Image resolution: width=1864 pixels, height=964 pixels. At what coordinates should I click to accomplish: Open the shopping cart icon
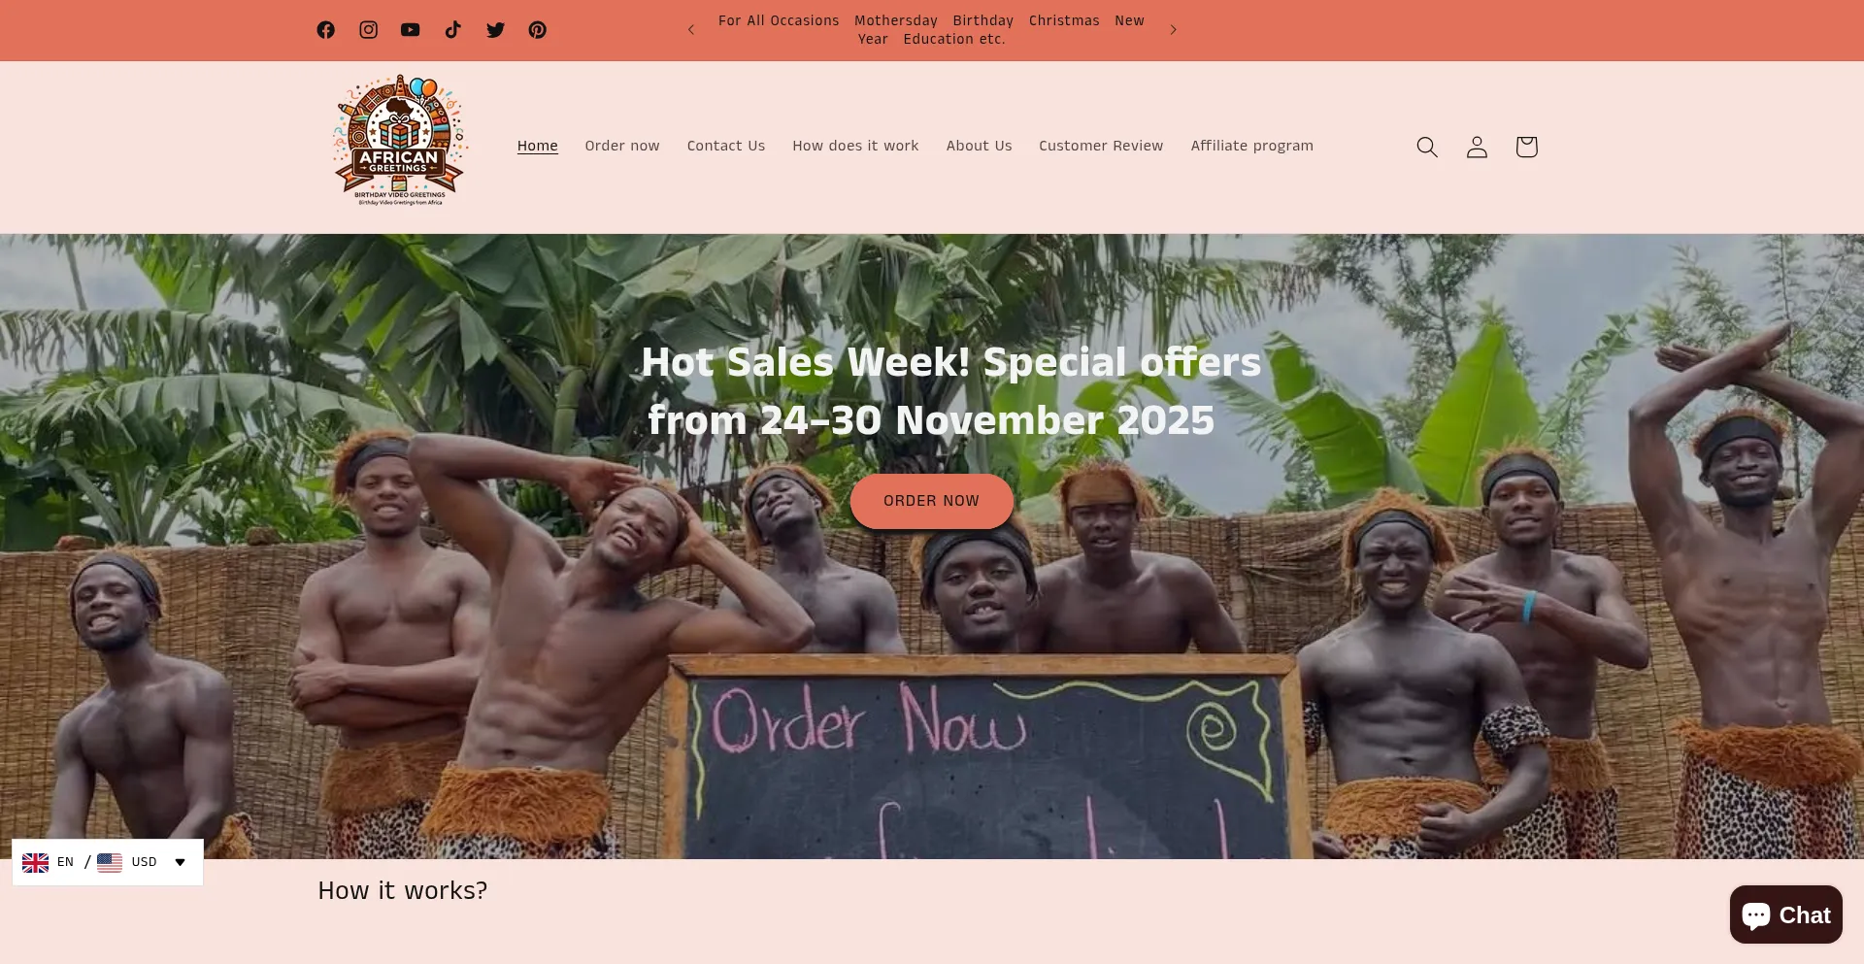pyautogui.click(x=1526, y=147)
